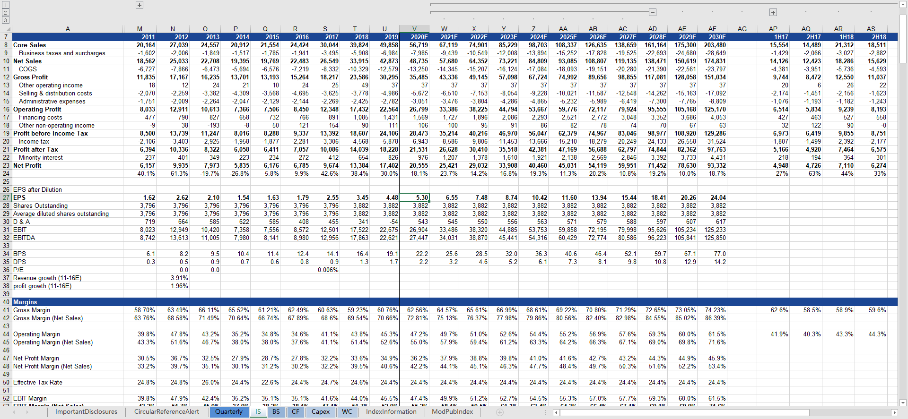The width and height of the screenshot is (908, 419).
Task: Open the ImportantDisclosures sheet tab
Action: pos(86,412)
